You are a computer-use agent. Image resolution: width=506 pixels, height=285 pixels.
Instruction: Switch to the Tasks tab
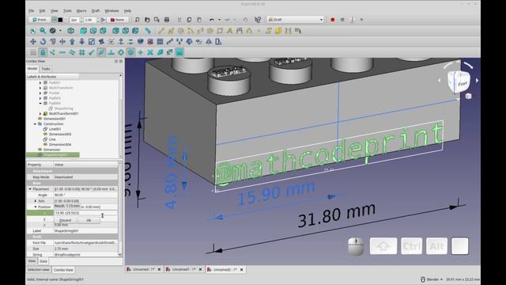click(46, 69)
